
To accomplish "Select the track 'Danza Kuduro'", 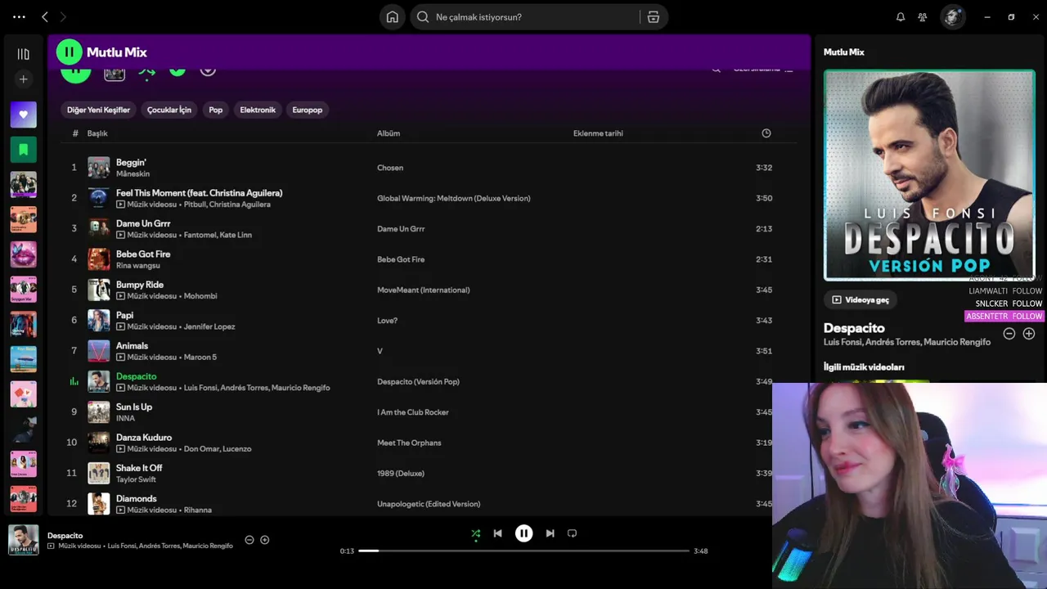I will pos(144,438).
